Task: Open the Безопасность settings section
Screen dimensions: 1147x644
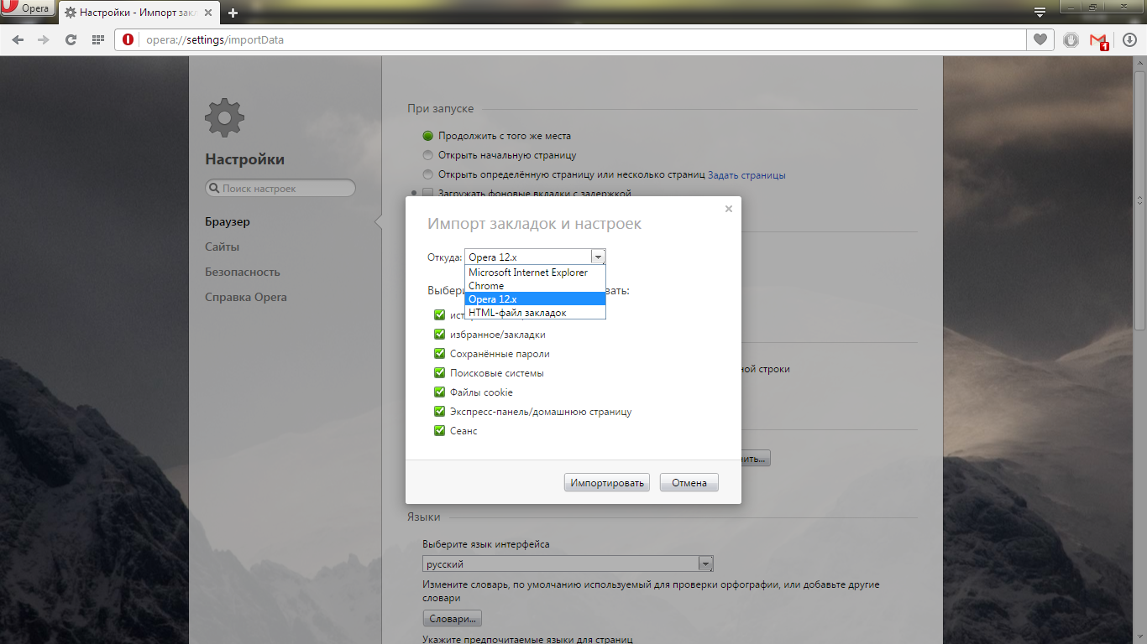Action: pos(243,273)
